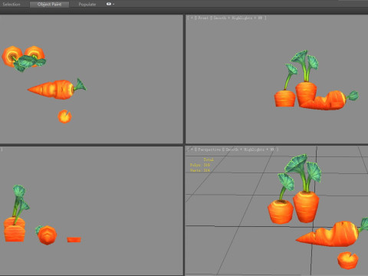The height and width of the screenshot is (276, 368).
Task: Open the Perspective viewport Smooth + Highlights shading menu
Action: [250, 149]
